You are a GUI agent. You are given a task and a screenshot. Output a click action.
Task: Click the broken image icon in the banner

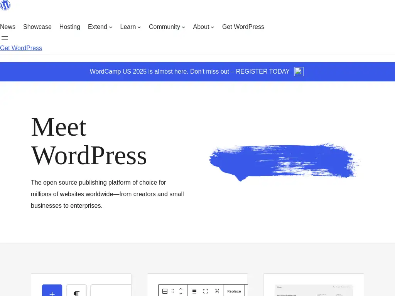[299, 72]
